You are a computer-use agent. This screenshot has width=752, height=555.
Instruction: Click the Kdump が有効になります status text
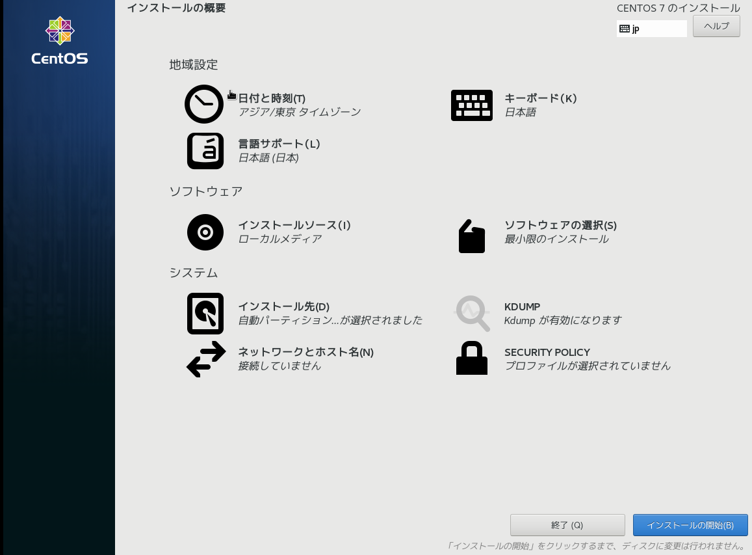tap(563, 320)
